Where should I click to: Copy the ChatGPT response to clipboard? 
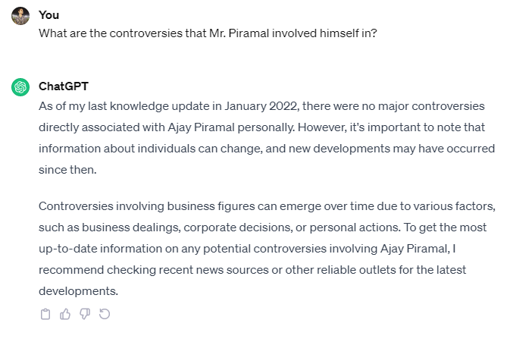tap(45, 314)
